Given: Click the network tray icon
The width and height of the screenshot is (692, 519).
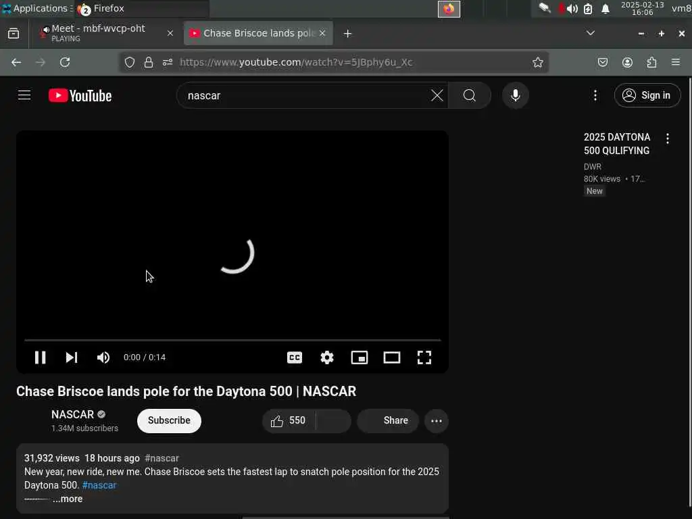Looking at the screenshot, I should [545, 8].
